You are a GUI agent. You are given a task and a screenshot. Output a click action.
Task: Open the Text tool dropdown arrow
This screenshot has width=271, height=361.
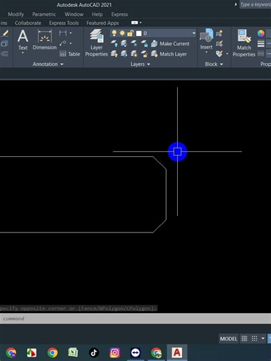click(23, 53)
